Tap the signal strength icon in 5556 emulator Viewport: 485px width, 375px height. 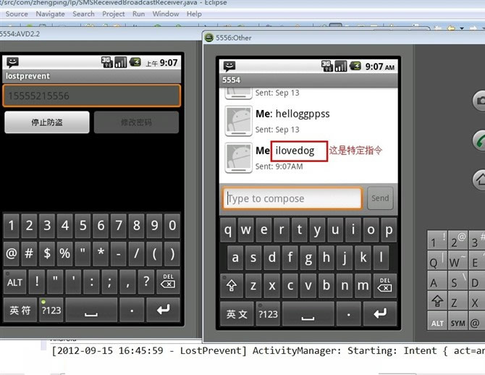pyautogui.click(x=341, y=66)
